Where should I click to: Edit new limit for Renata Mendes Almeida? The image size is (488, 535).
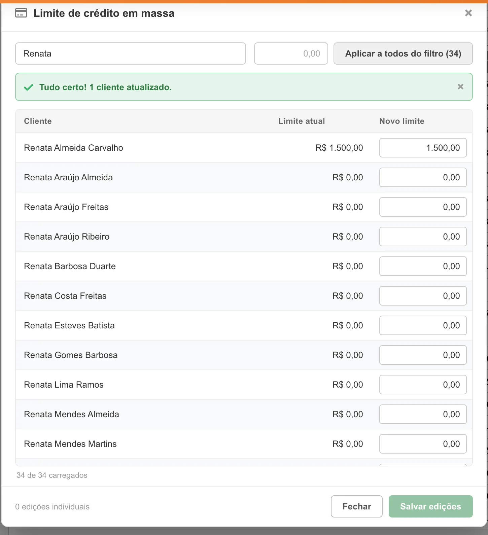(423, 414)
